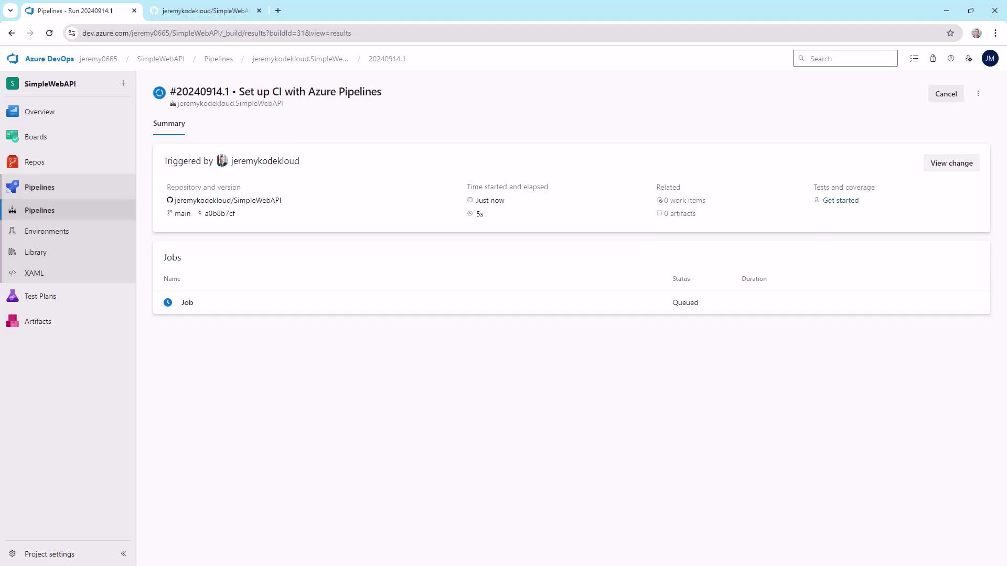Open the Artifacts sidebar icon
The width and height of the screenshot is (1007, 566).
coord(13,321)
